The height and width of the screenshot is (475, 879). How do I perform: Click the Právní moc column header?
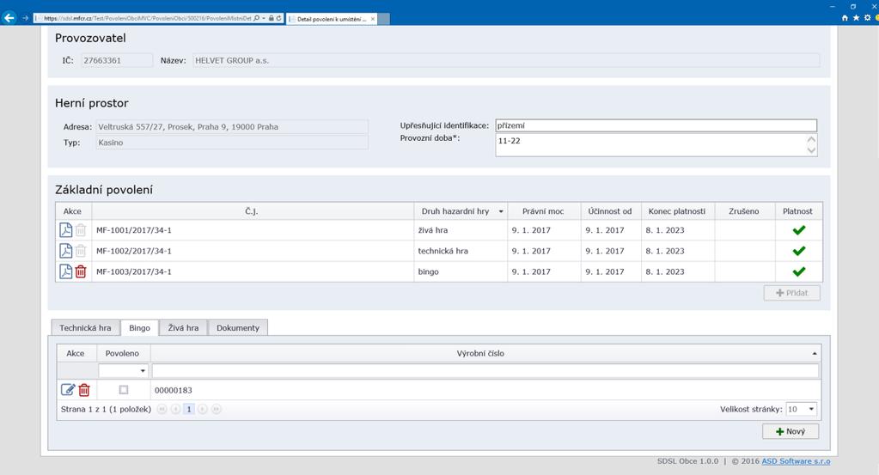pos(543,211)
